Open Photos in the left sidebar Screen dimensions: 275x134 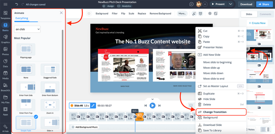(x=5, y=51)
